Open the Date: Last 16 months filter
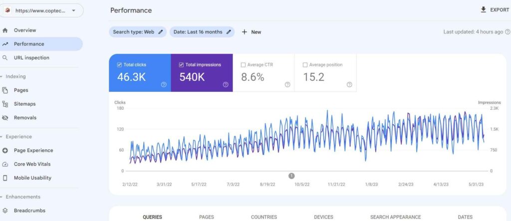This screenshot has width=511, height=221. tap(202, 32)
